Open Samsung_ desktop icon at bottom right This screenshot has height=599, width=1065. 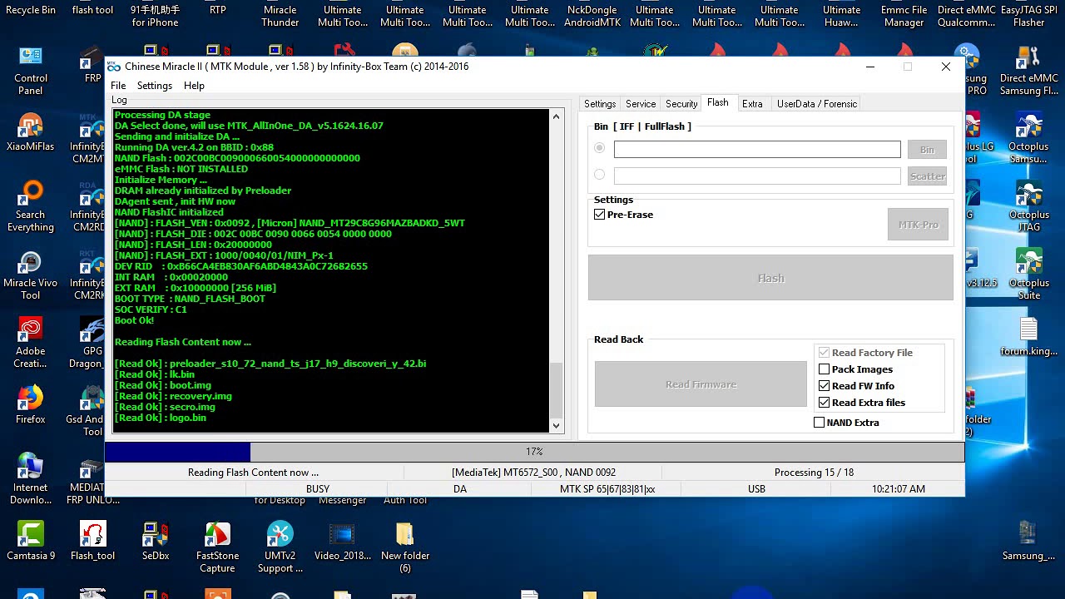coord(1029,541)
